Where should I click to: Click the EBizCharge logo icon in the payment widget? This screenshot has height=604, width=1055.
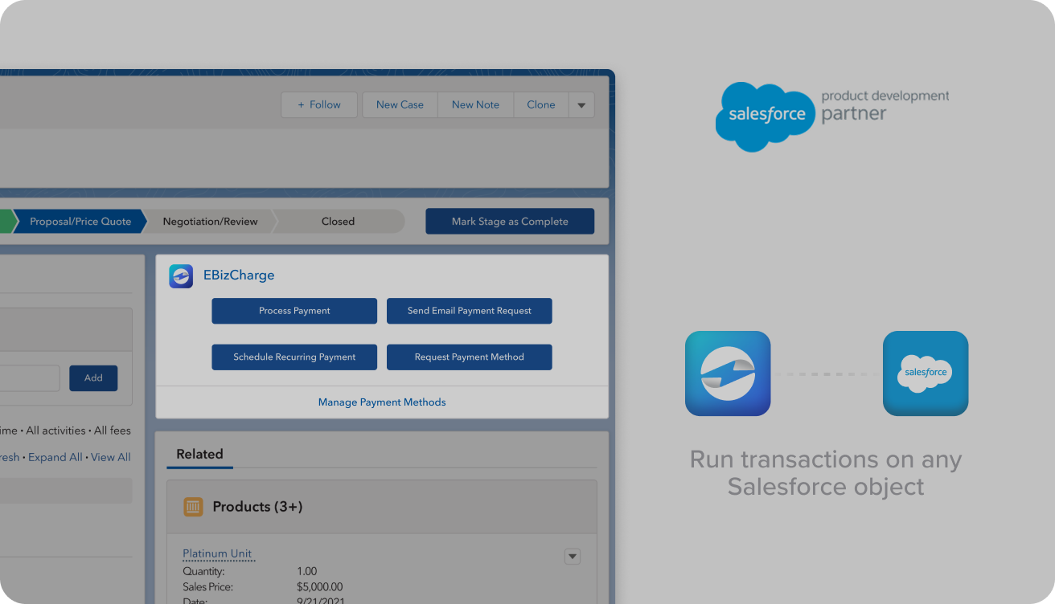tap(181, 275)
